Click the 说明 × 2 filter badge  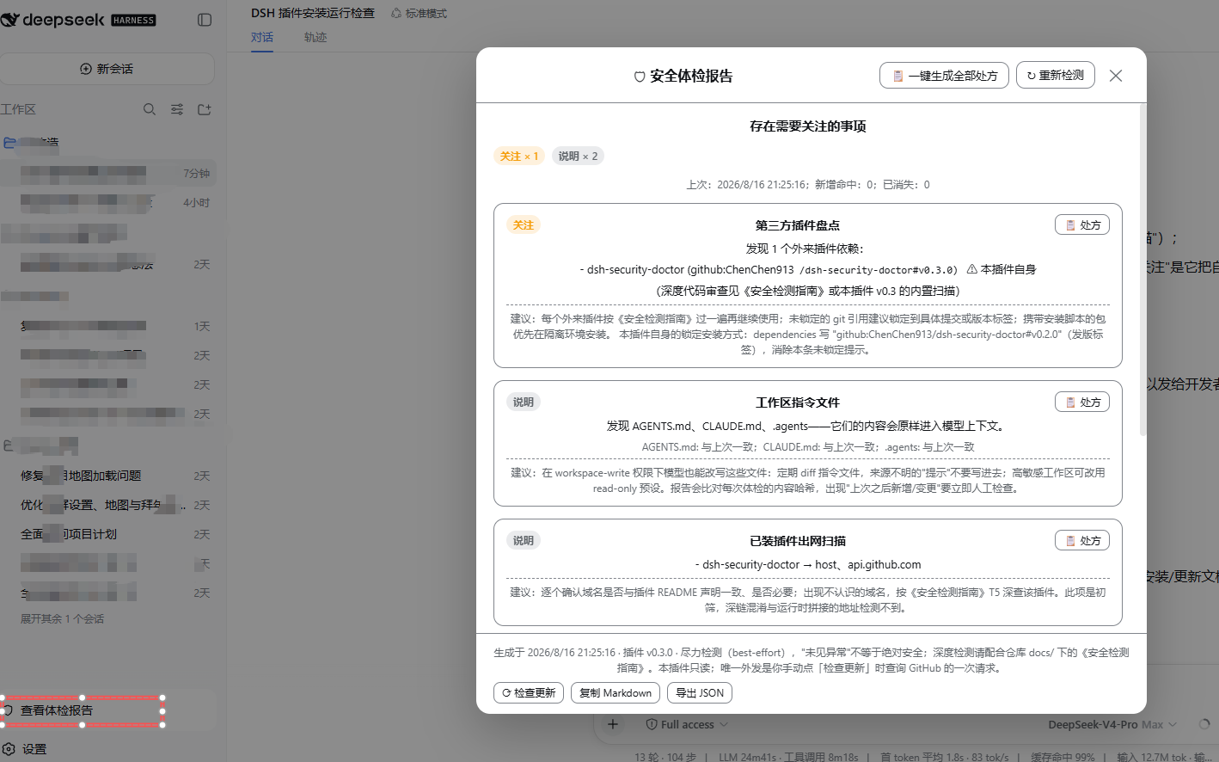pos(578,156)
